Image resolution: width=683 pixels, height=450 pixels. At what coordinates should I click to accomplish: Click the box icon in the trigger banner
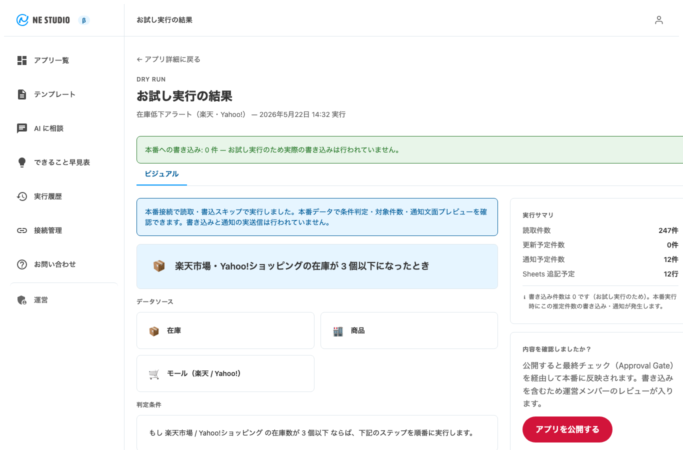159,266
